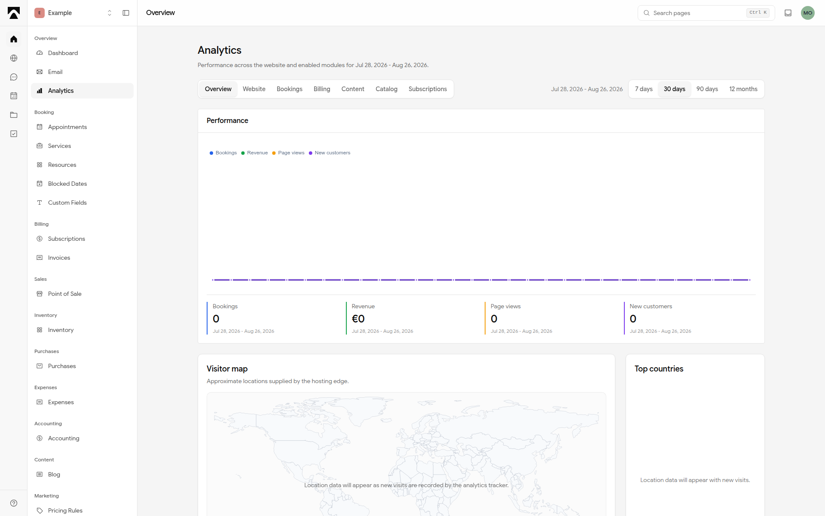Toggle Revenue series in chart legend
825x516 pixels.
click(254, 153)
